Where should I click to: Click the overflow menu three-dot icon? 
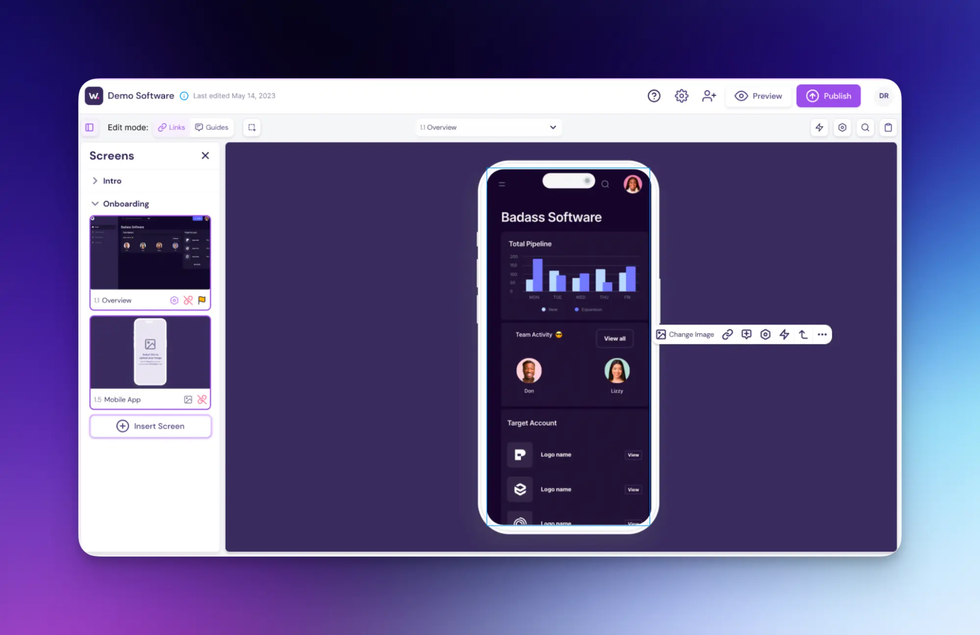pyautogui.click(x=822, y=334)
